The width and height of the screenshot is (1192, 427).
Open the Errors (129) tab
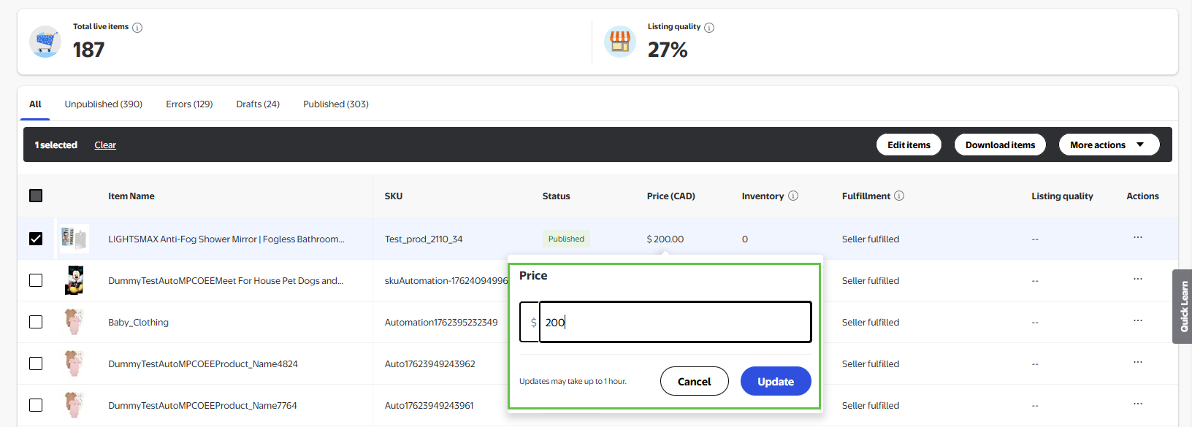[189, 104]
